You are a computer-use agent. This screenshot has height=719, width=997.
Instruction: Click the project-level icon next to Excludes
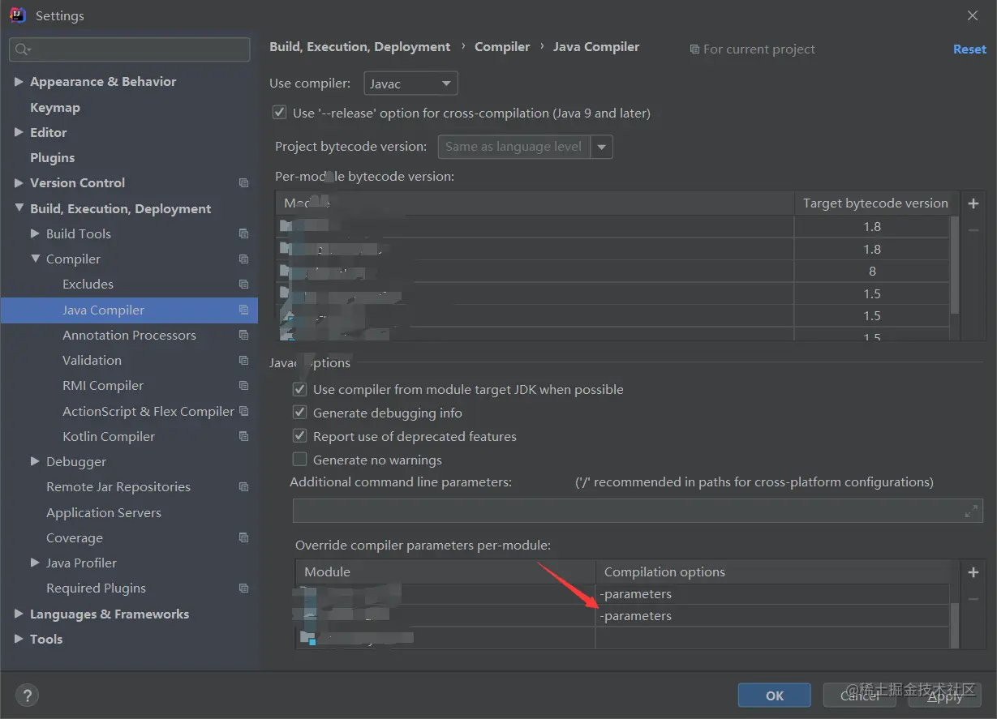(x=243, y=285)
